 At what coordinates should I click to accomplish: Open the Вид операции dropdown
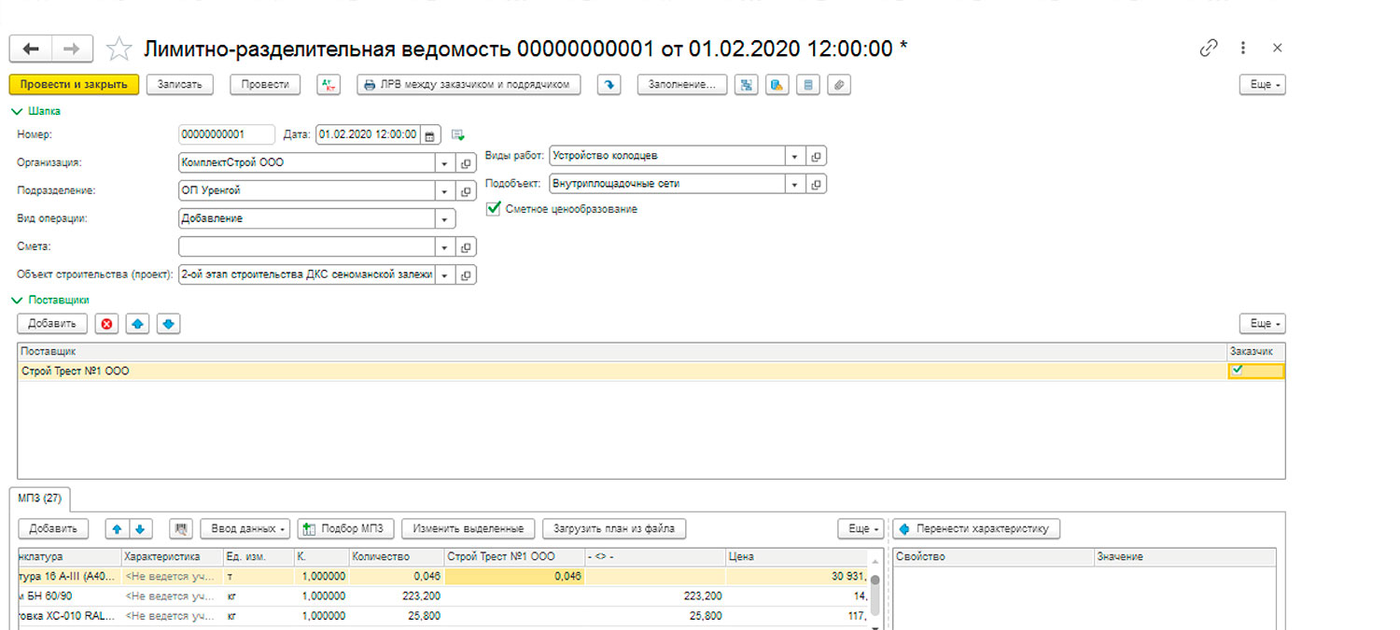click(444, 219)
